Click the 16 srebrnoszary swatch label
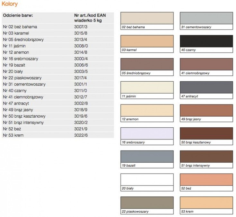Screen dimensions: 236x217 pos(133,142)
